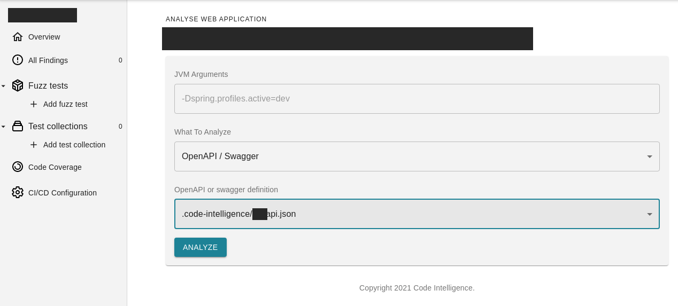Open the What To Analyze dropdown
678x306 pixels.
(417, 156)
